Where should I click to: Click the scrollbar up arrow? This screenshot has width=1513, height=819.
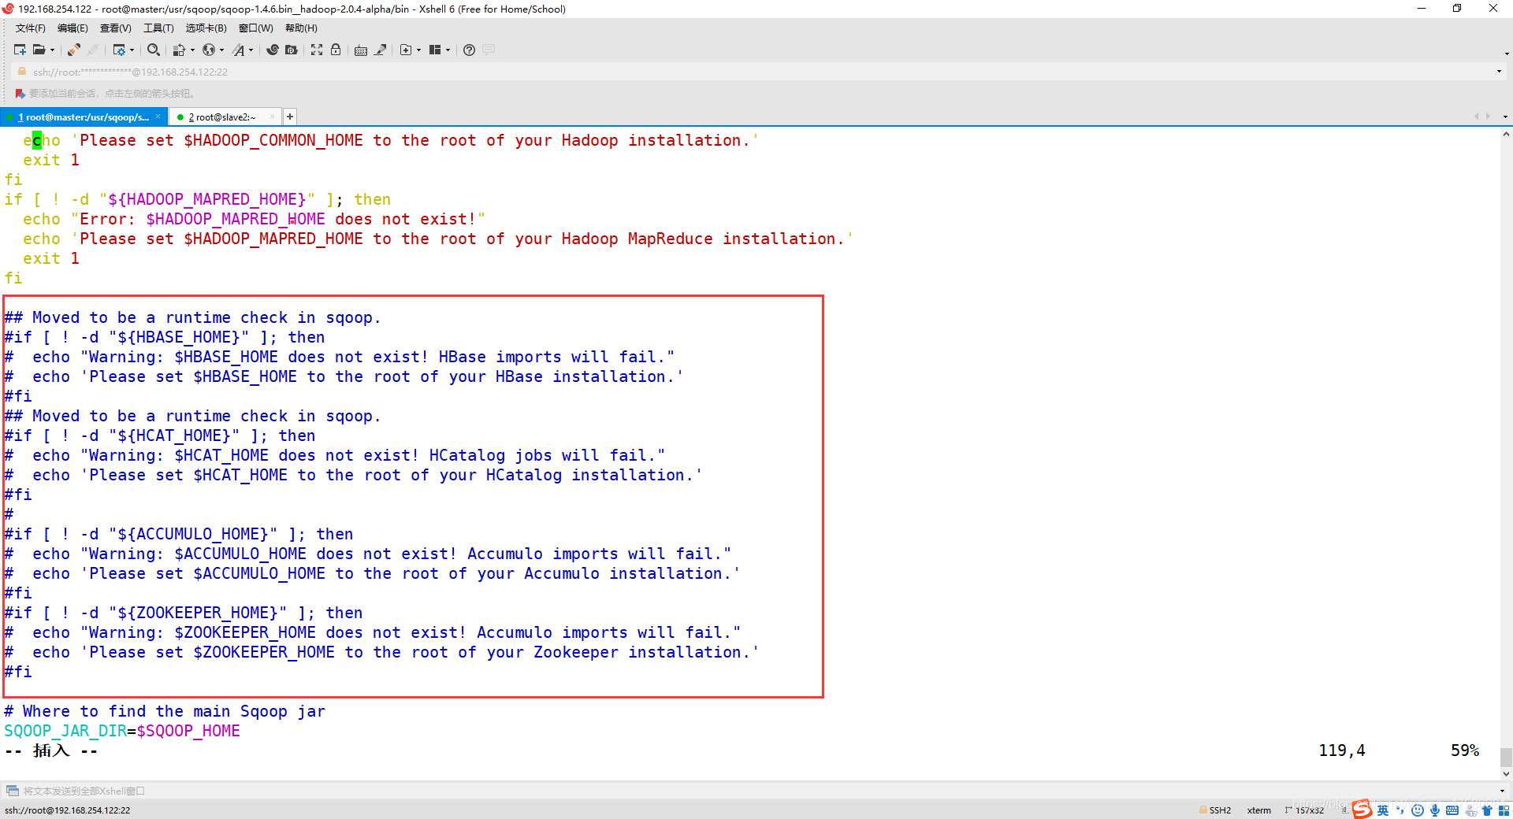tap(1506, 134)
